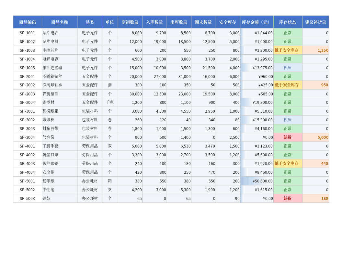Select the restock quantity 950 cell
Image resolution: width=342 pixels, height=264 pixels.
click(316, 85)
